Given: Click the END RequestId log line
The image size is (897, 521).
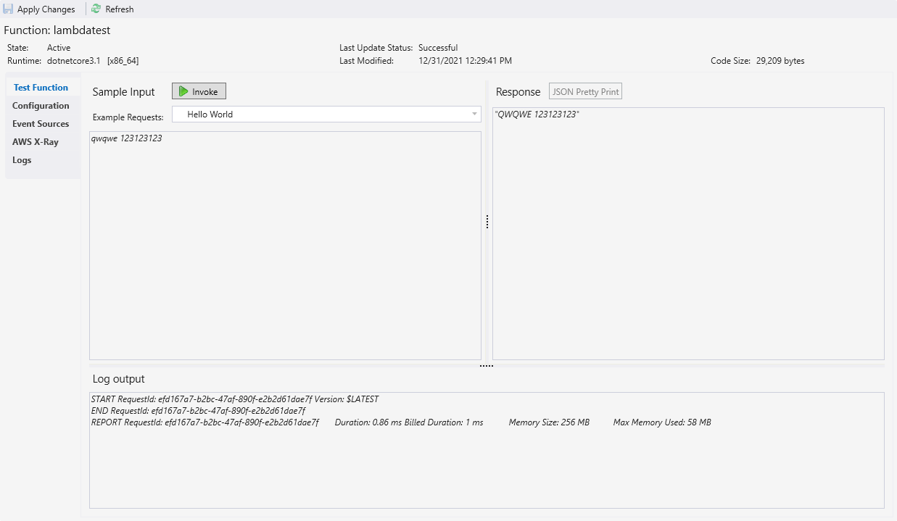Looking at the screenshot, I should click(x=198, y=411).
